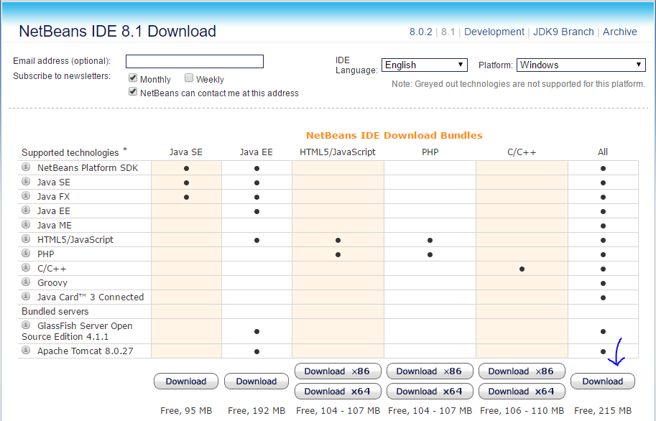
Task: Enable the Weekly newsletter checkbox
Action: 188,78
